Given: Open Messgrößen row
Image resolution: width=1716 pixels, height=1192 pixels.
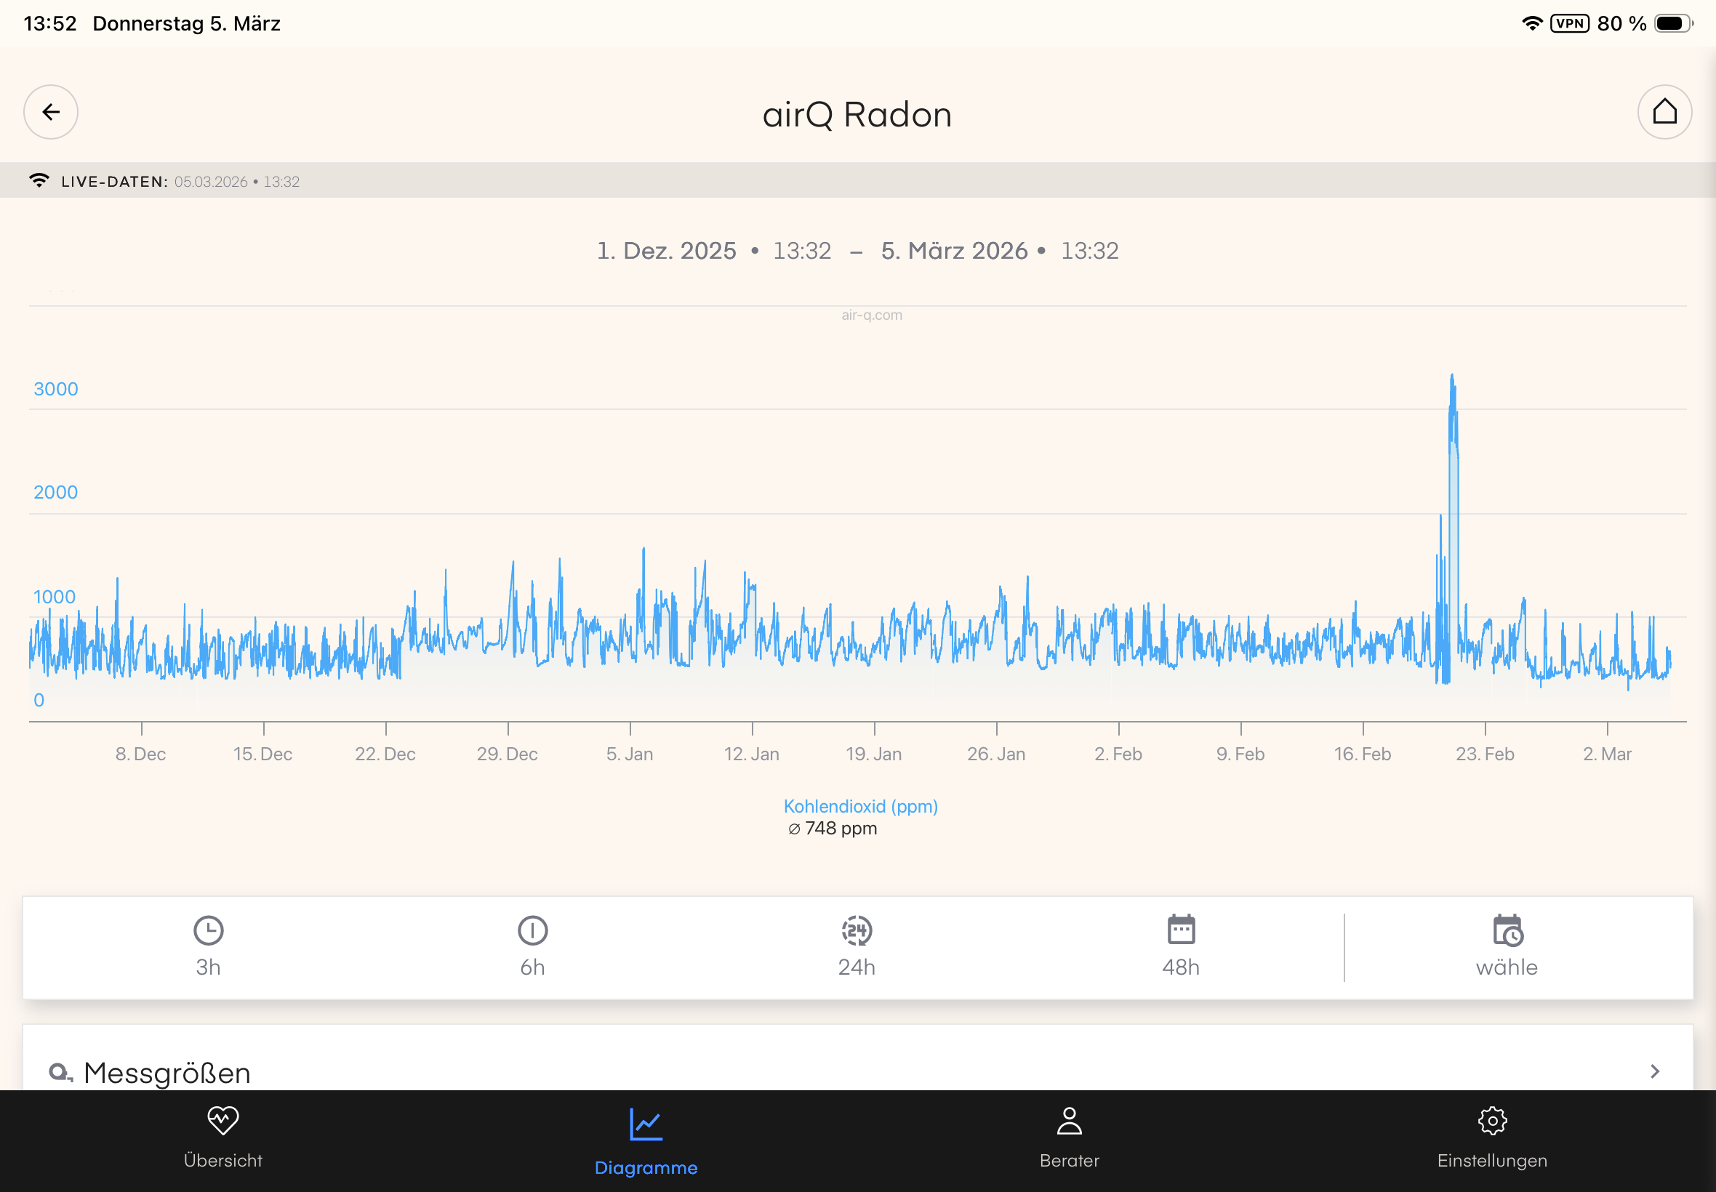Looking at the screenshot, I should point(167,1073).
